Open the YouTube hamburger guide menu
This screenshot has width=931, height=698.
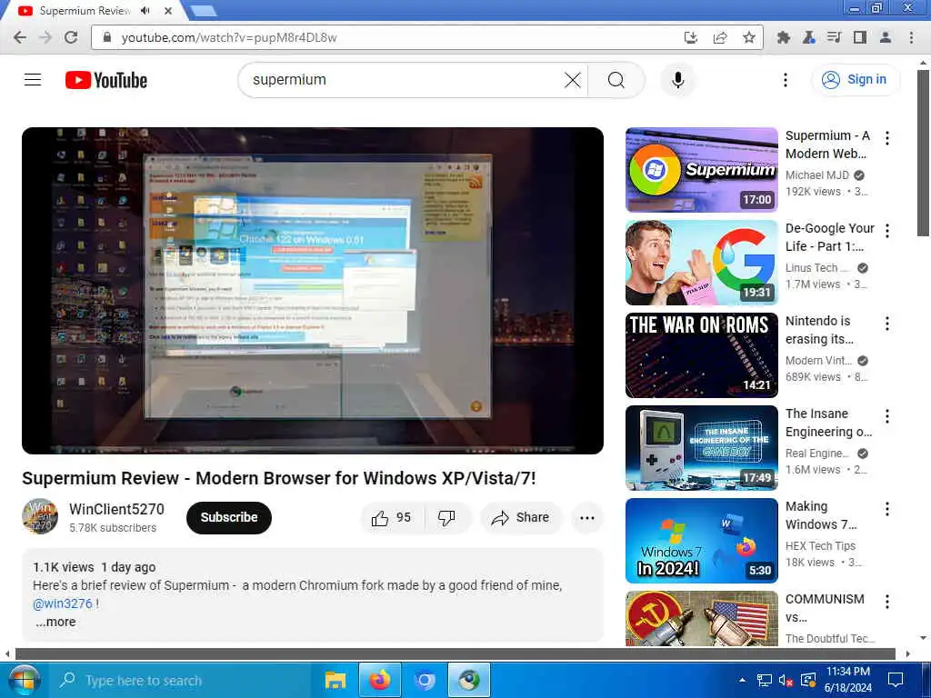point(33,80)
